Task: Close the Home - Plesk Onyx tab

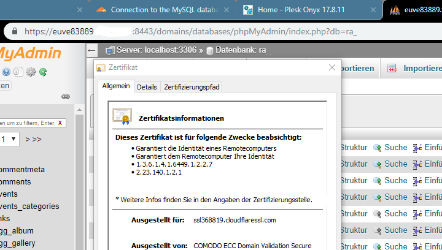Action: point(373,10)
